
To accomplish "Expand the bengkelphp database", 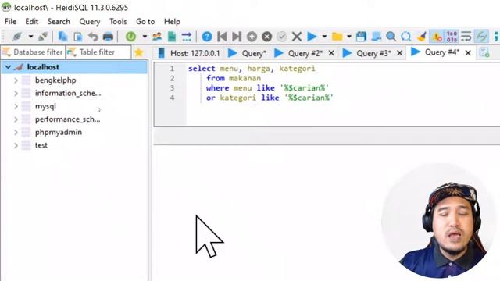I will 16,80.
